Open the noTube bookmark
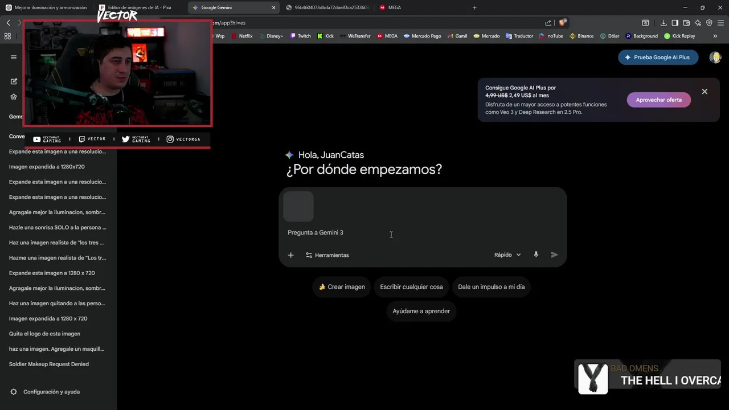Viewport: 729px width, 410px height. tap(551, 36)
